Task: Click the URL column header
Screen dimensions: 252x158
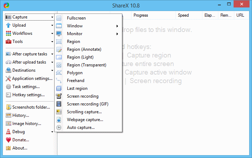Action: pos(241,15)
